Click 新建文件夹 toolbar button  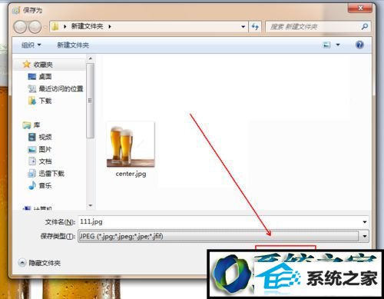coord(73,45)
